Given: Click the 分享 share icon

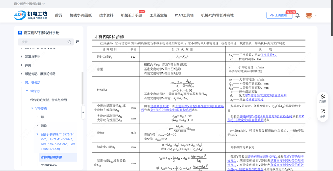Looking at the screenshot, I should [323, 113].
